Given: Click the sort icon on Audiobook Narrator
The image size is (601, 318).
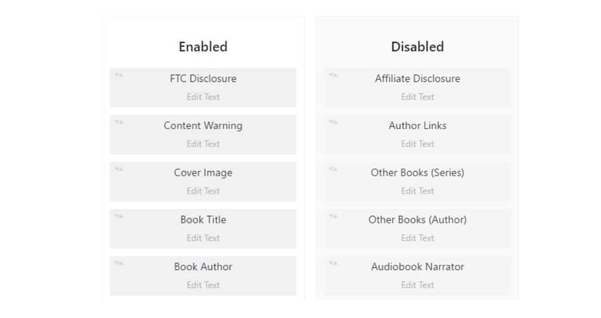Looking at the screenshot, I should 333,263.
